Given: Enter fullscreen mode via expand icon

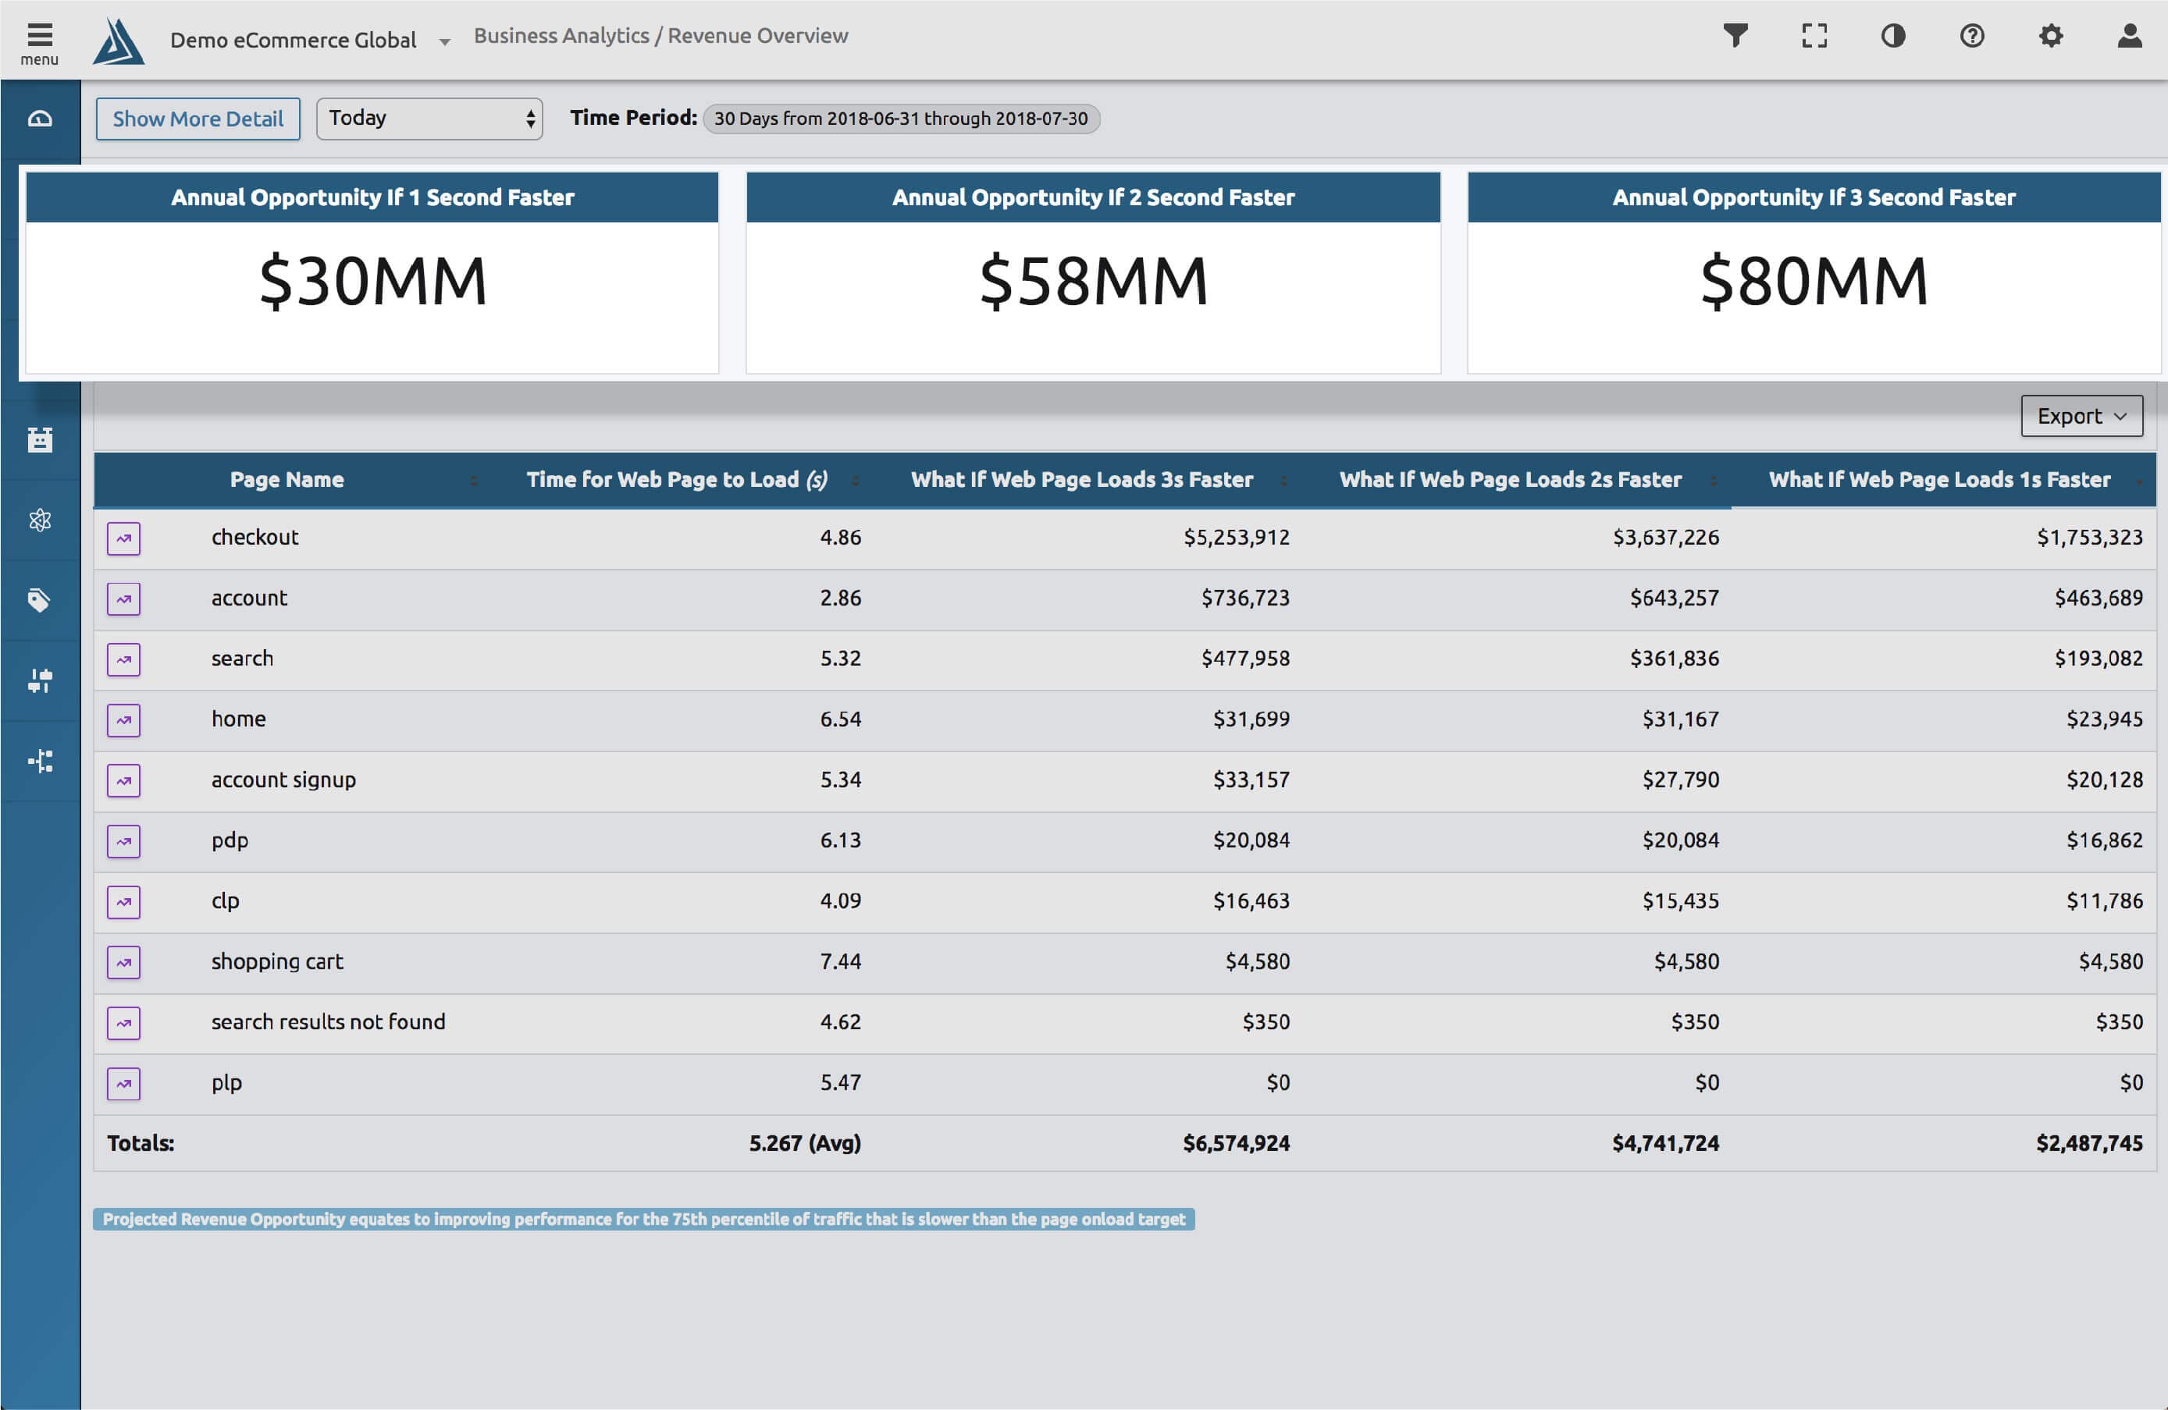Looking at the screenshot, I should [1814, 35].
